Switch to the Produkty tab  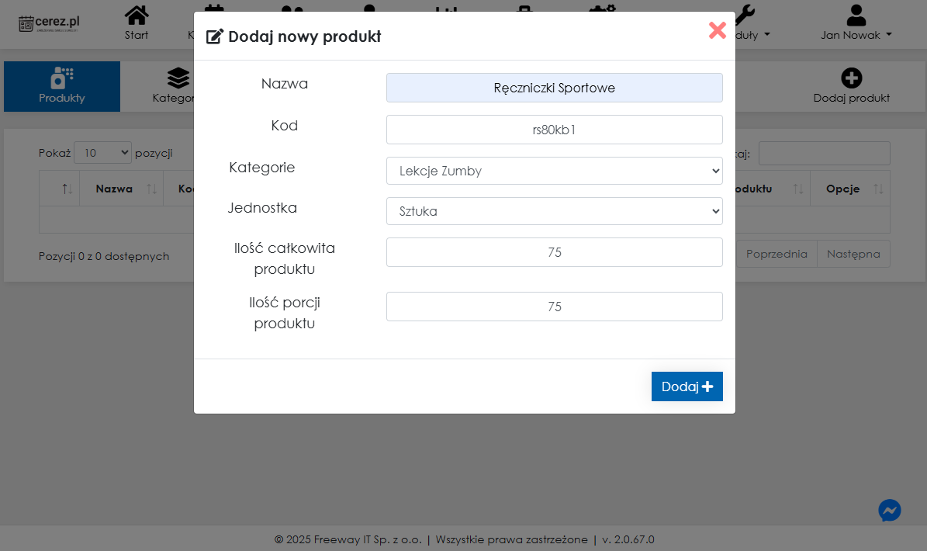pos(61,86)
